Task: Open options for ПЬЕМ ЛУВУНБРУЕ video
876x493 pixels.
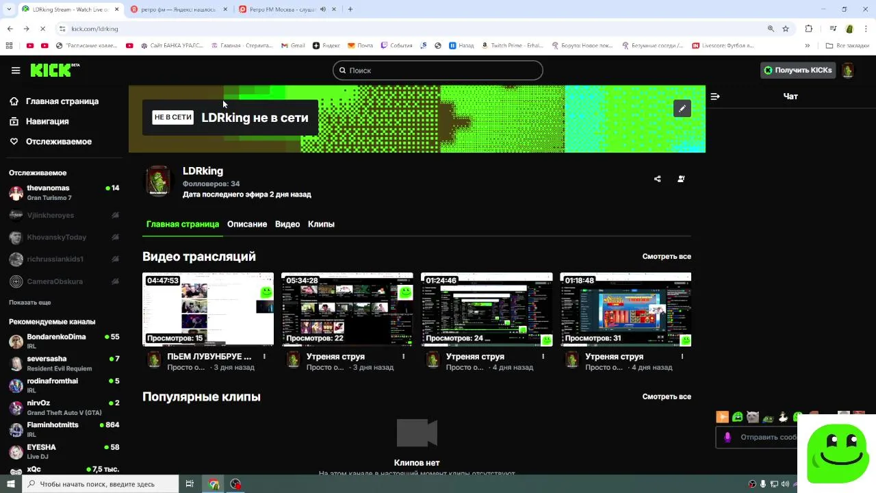Action: pyautogui.click(x=264, y=357)
